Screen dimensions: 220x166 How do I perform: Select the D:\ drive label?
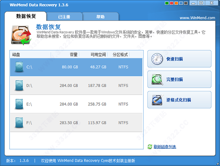click(29, 86)
